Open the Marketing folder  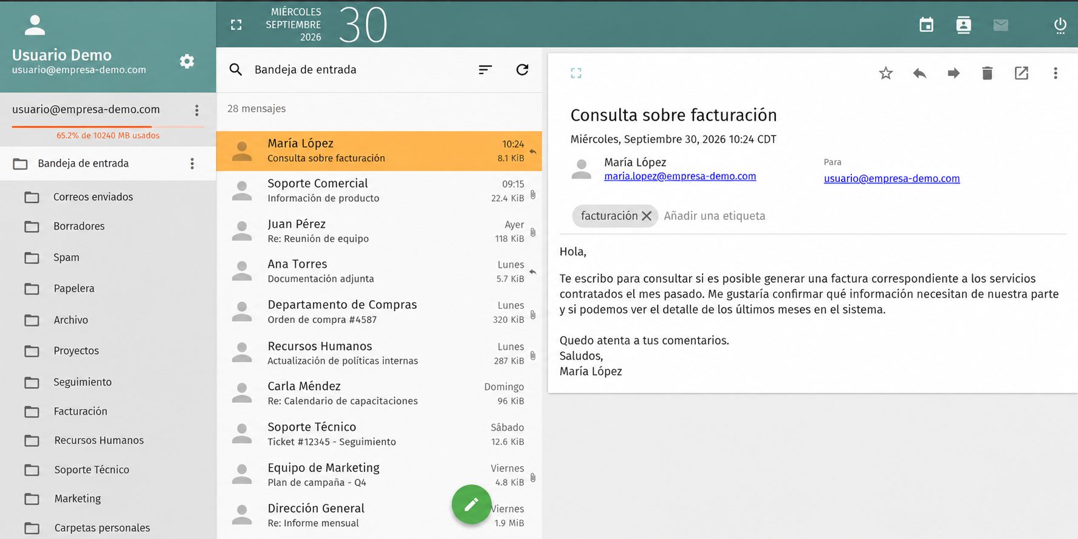pos(108,499)
